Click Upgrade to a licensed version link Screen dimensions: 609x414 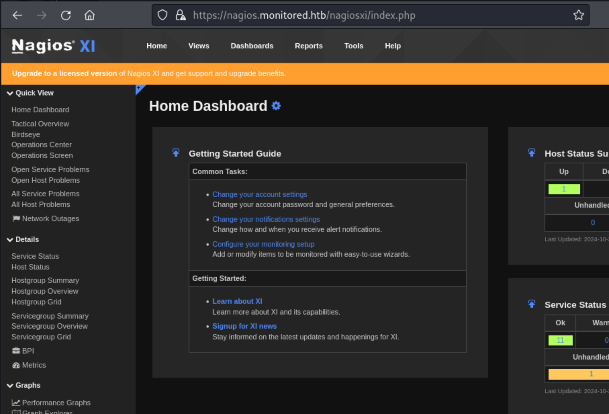pos(64,74)
